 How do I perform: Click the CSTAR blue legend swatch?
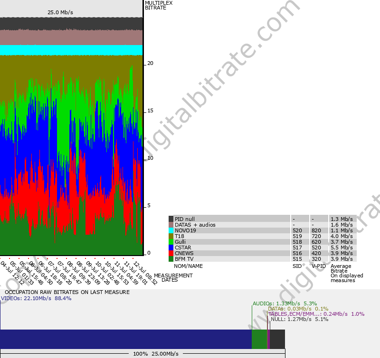tap(171, 248)
